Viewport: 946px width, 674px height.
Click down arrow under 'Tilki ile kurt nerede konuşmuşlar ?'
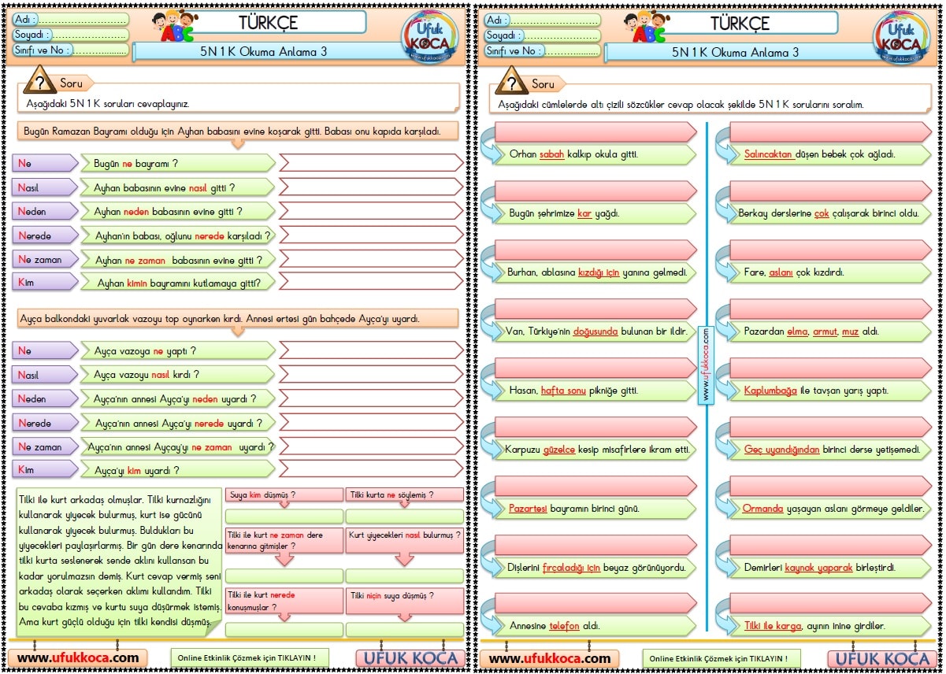284,617
